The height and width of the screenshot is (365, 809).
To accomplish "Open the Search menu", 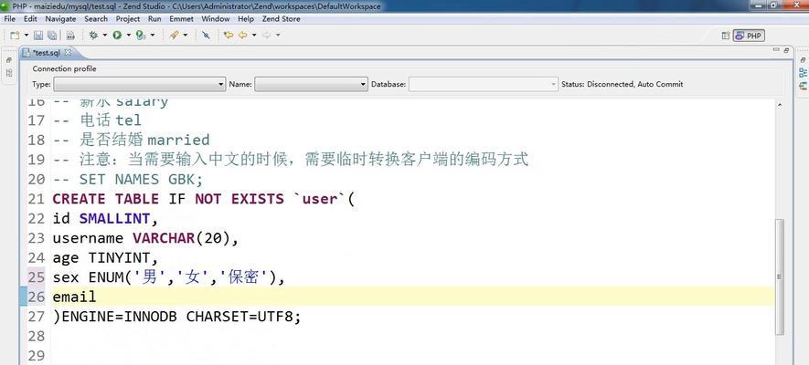I will 96,19.
